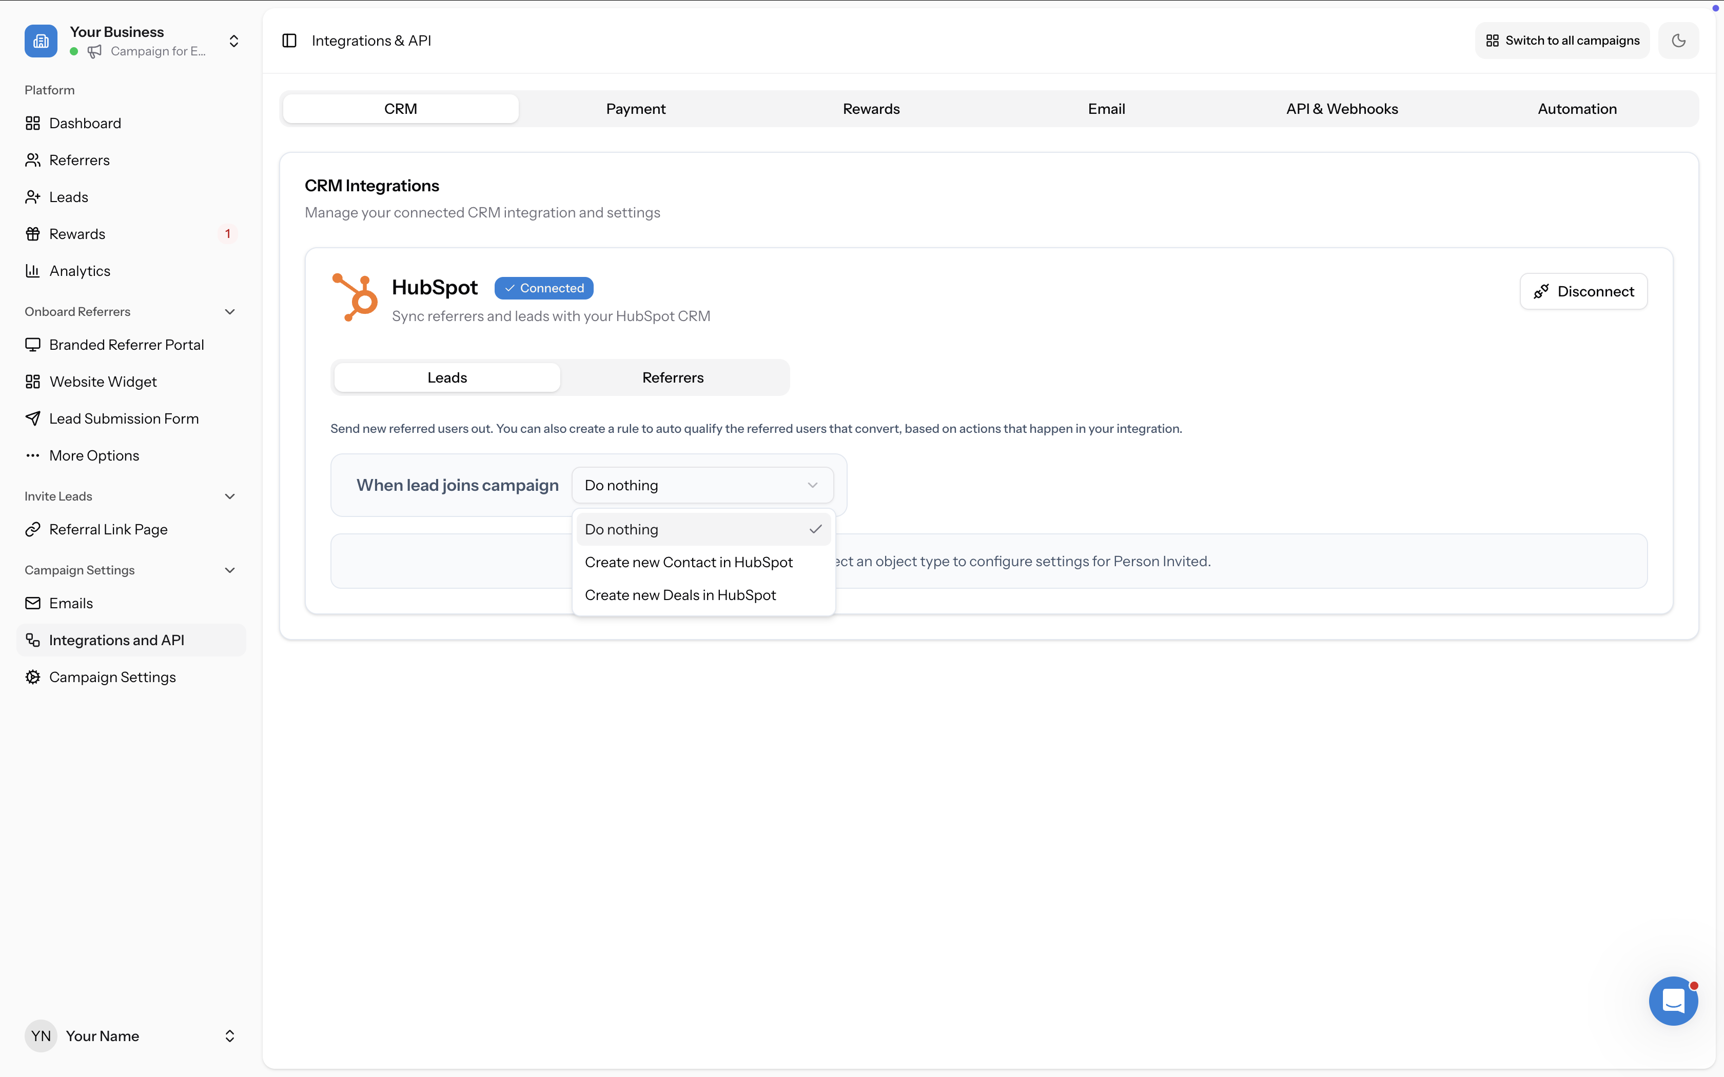Select the Emails envelope icon
The width and height of the screenshot is (1724, 1077).
click(x=33, y=603)
